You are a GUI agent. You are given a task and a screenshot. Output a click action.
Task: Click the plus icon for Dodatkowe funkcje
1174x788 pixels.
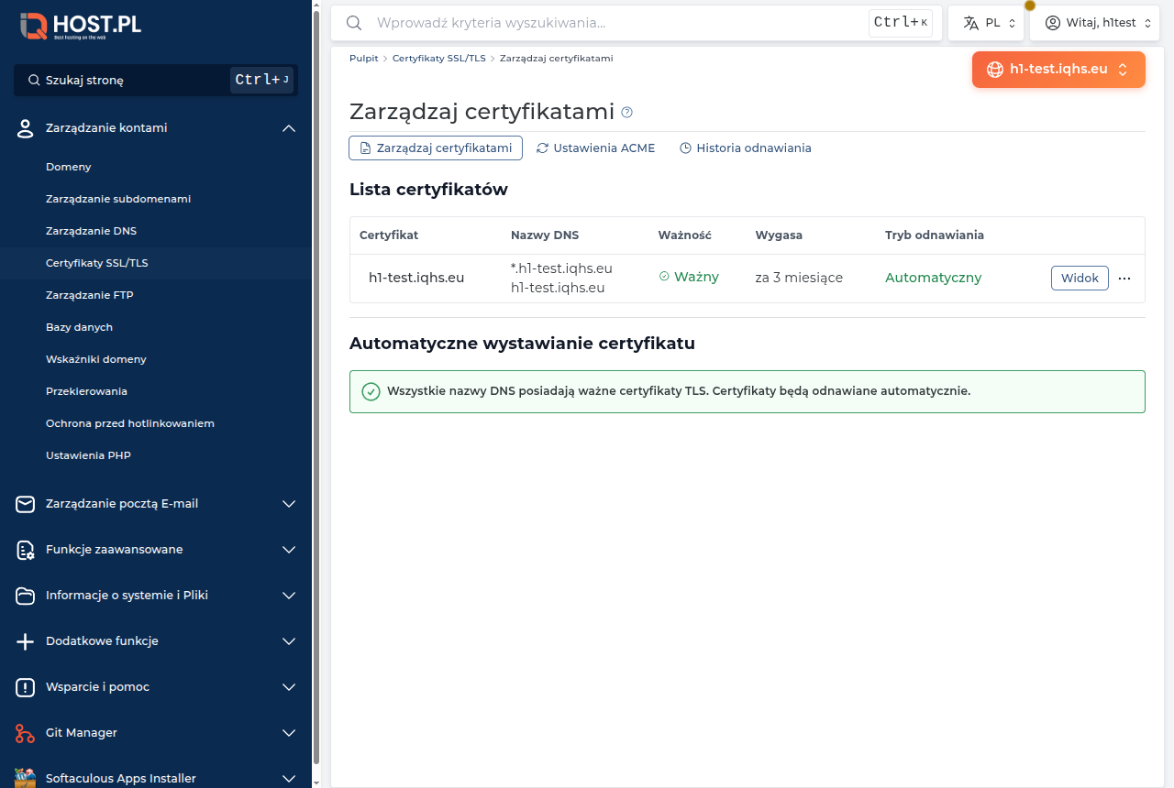tap(26, 641)
